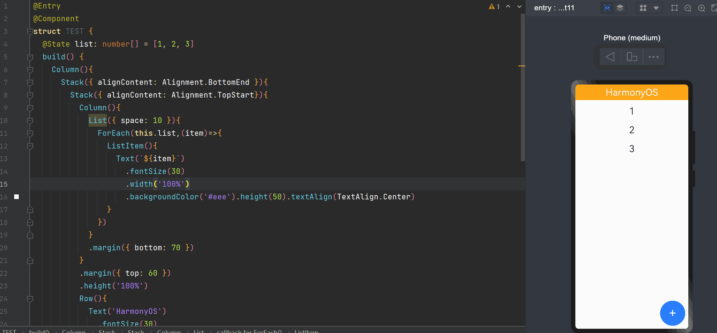
Task: Click the fold-end marker on line 17
Action: [30, 210]
